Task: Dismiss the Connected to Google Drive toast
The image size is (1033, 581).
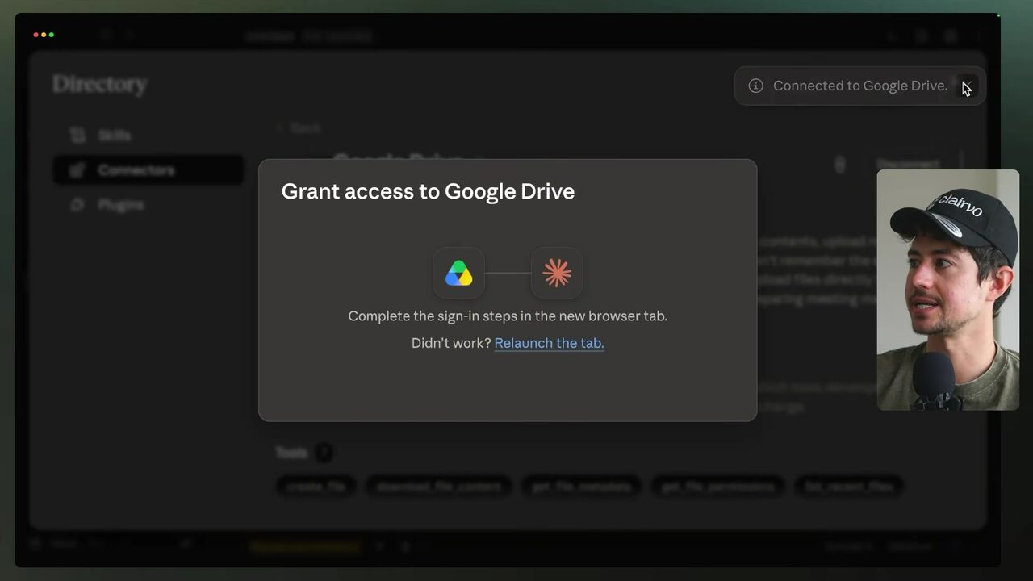Action: (966, 86)
